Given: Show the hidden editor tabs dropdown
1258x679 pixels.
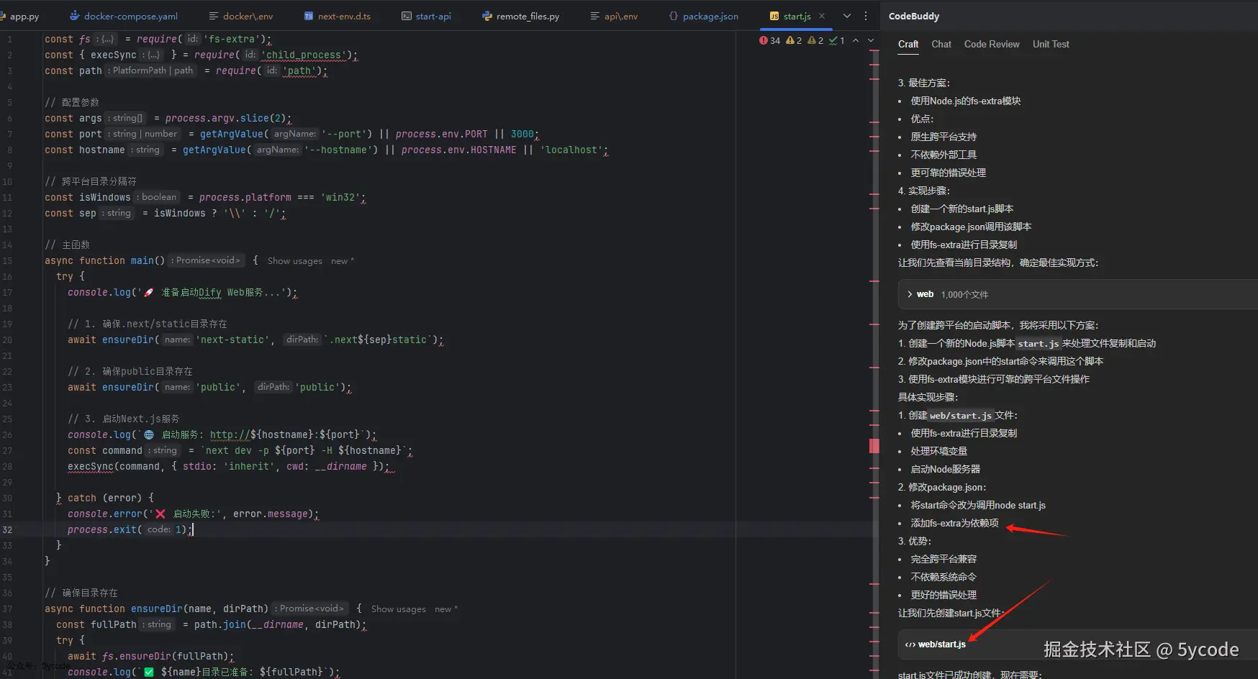Looking at the screenshot, I should [847, 16].
